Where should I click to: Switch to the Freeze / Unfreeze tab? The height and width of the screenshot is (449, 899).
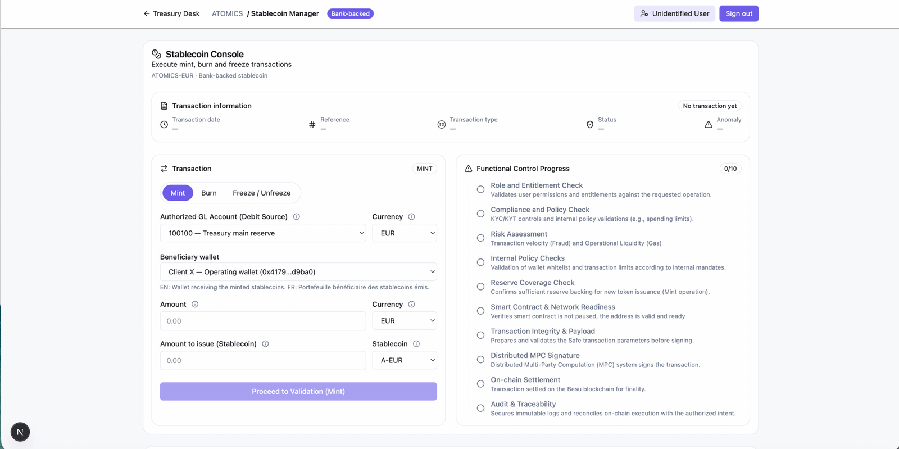tap(261, 193)
